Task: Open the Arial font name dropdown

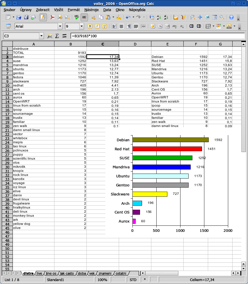Action: click(x=60, y=26)
